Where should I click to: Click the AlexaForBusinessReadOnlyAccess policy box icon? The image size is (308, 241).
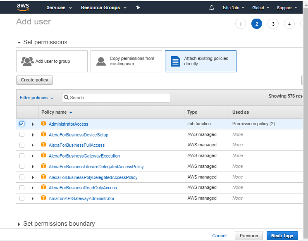pyautogui.click(x=43, y=187)
